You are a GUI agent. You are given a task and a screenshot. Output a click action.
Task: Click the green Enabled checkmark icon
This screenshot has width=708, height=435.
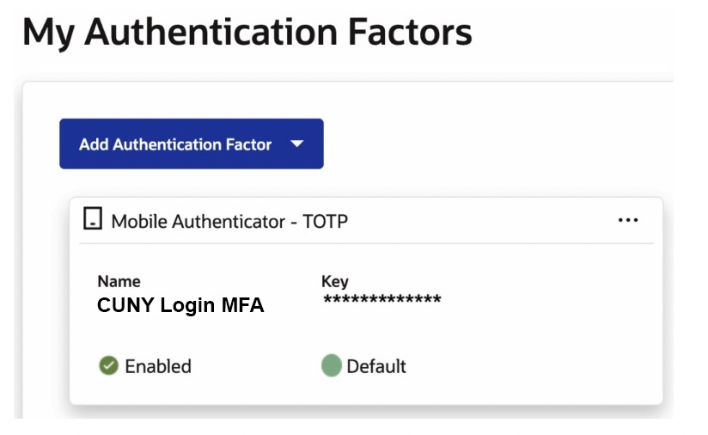click(108, 365)
